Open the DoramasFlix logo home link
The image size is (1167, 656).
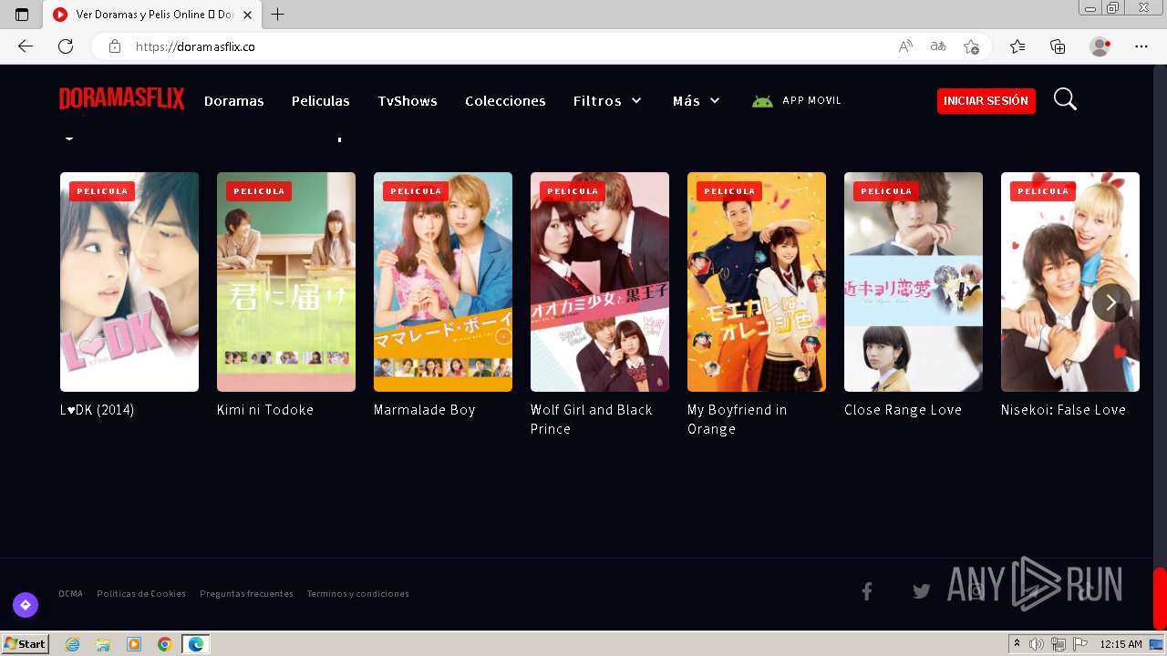(122, 98)
